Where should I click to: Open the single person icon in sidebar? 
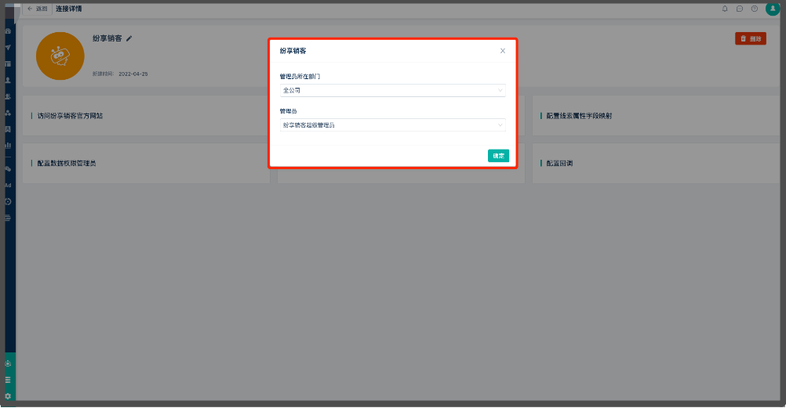8,80
